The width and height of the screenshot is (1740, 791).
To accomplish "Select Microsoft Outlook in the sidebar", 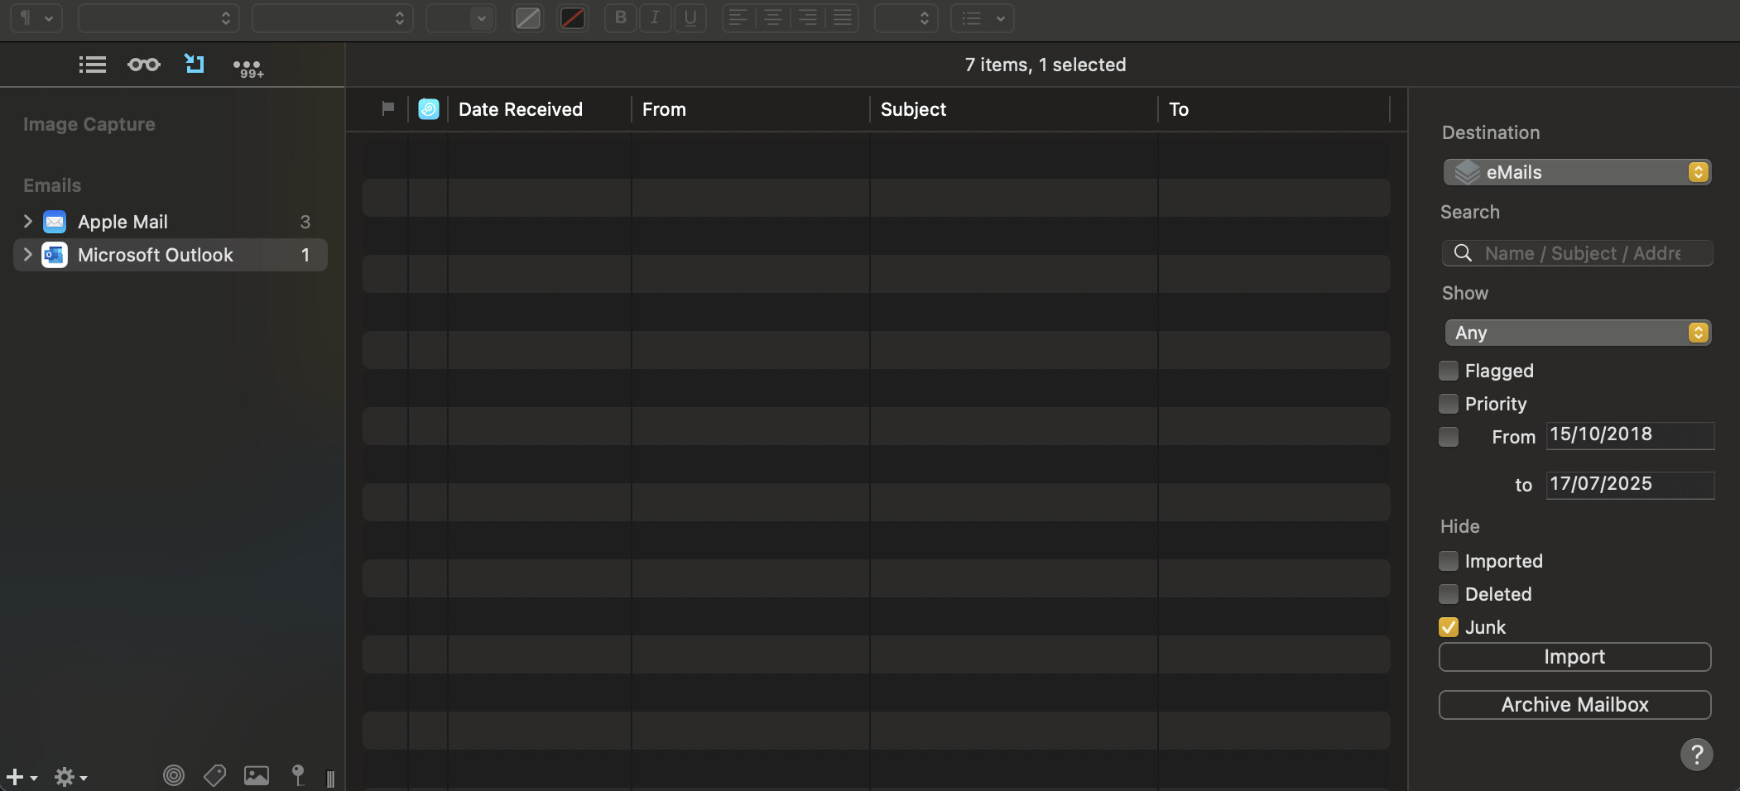I will [156, 255].
